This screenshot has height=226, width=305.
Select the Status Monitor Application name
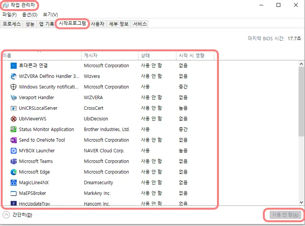[x=47, y=130]
